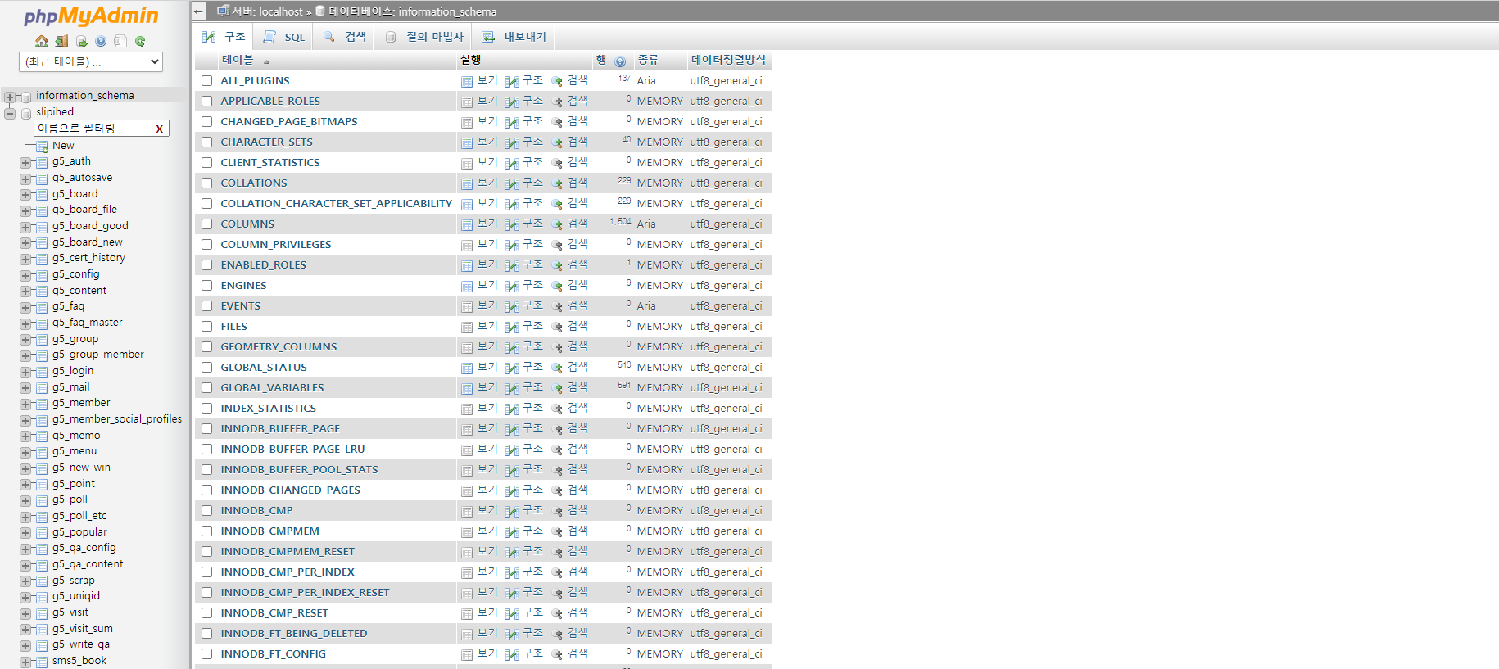Expand the g5_member table node

coord(25,404)
